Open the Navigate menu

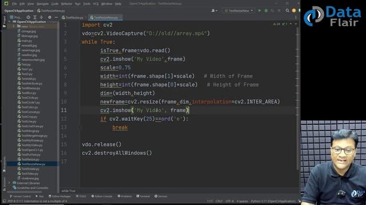(x=42, y=4)
